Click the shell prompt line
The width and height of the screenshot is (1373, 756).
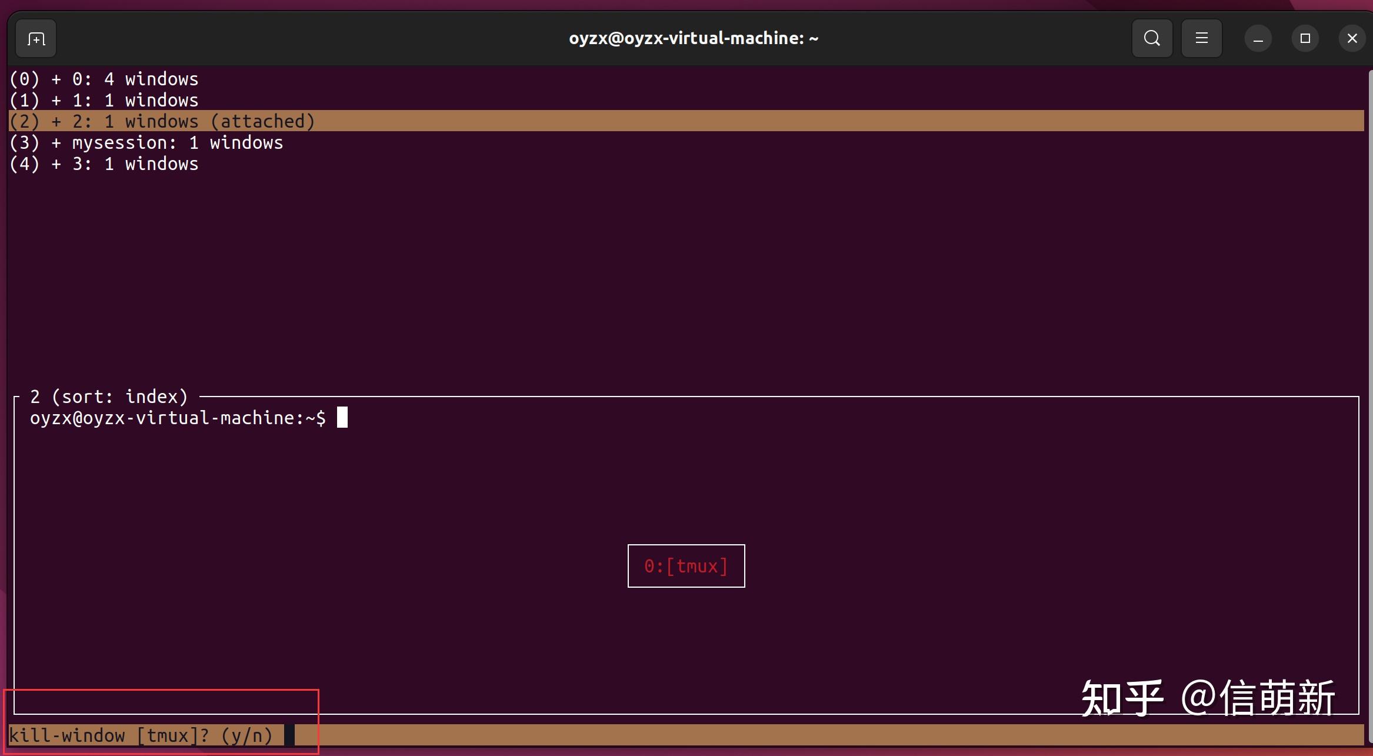tap(176, 417)
